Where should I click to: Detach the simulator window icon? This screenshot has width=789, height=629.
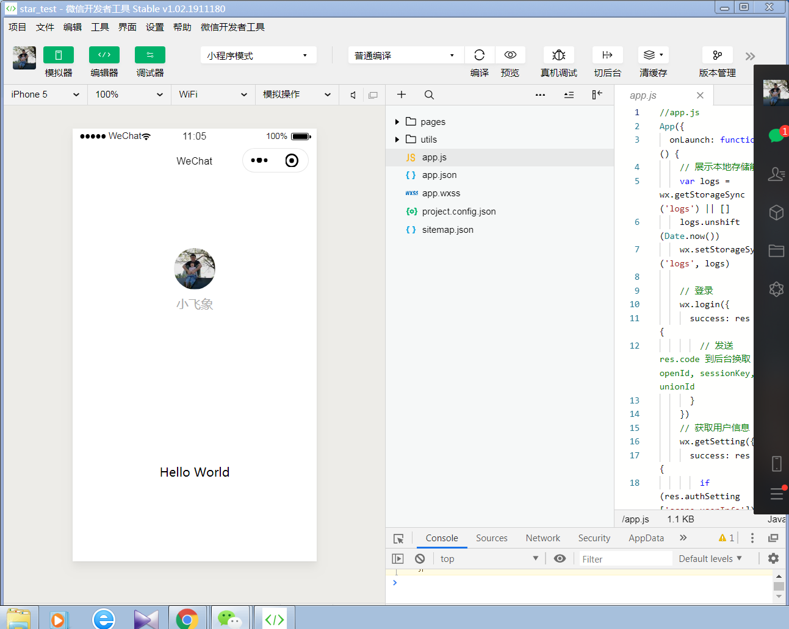(x=373, y=95)
